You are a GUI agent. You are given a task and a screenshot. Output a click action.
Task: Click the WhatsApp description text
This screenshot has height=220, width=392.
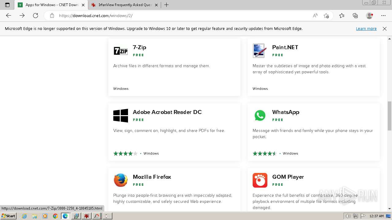[x=313, y=134]
